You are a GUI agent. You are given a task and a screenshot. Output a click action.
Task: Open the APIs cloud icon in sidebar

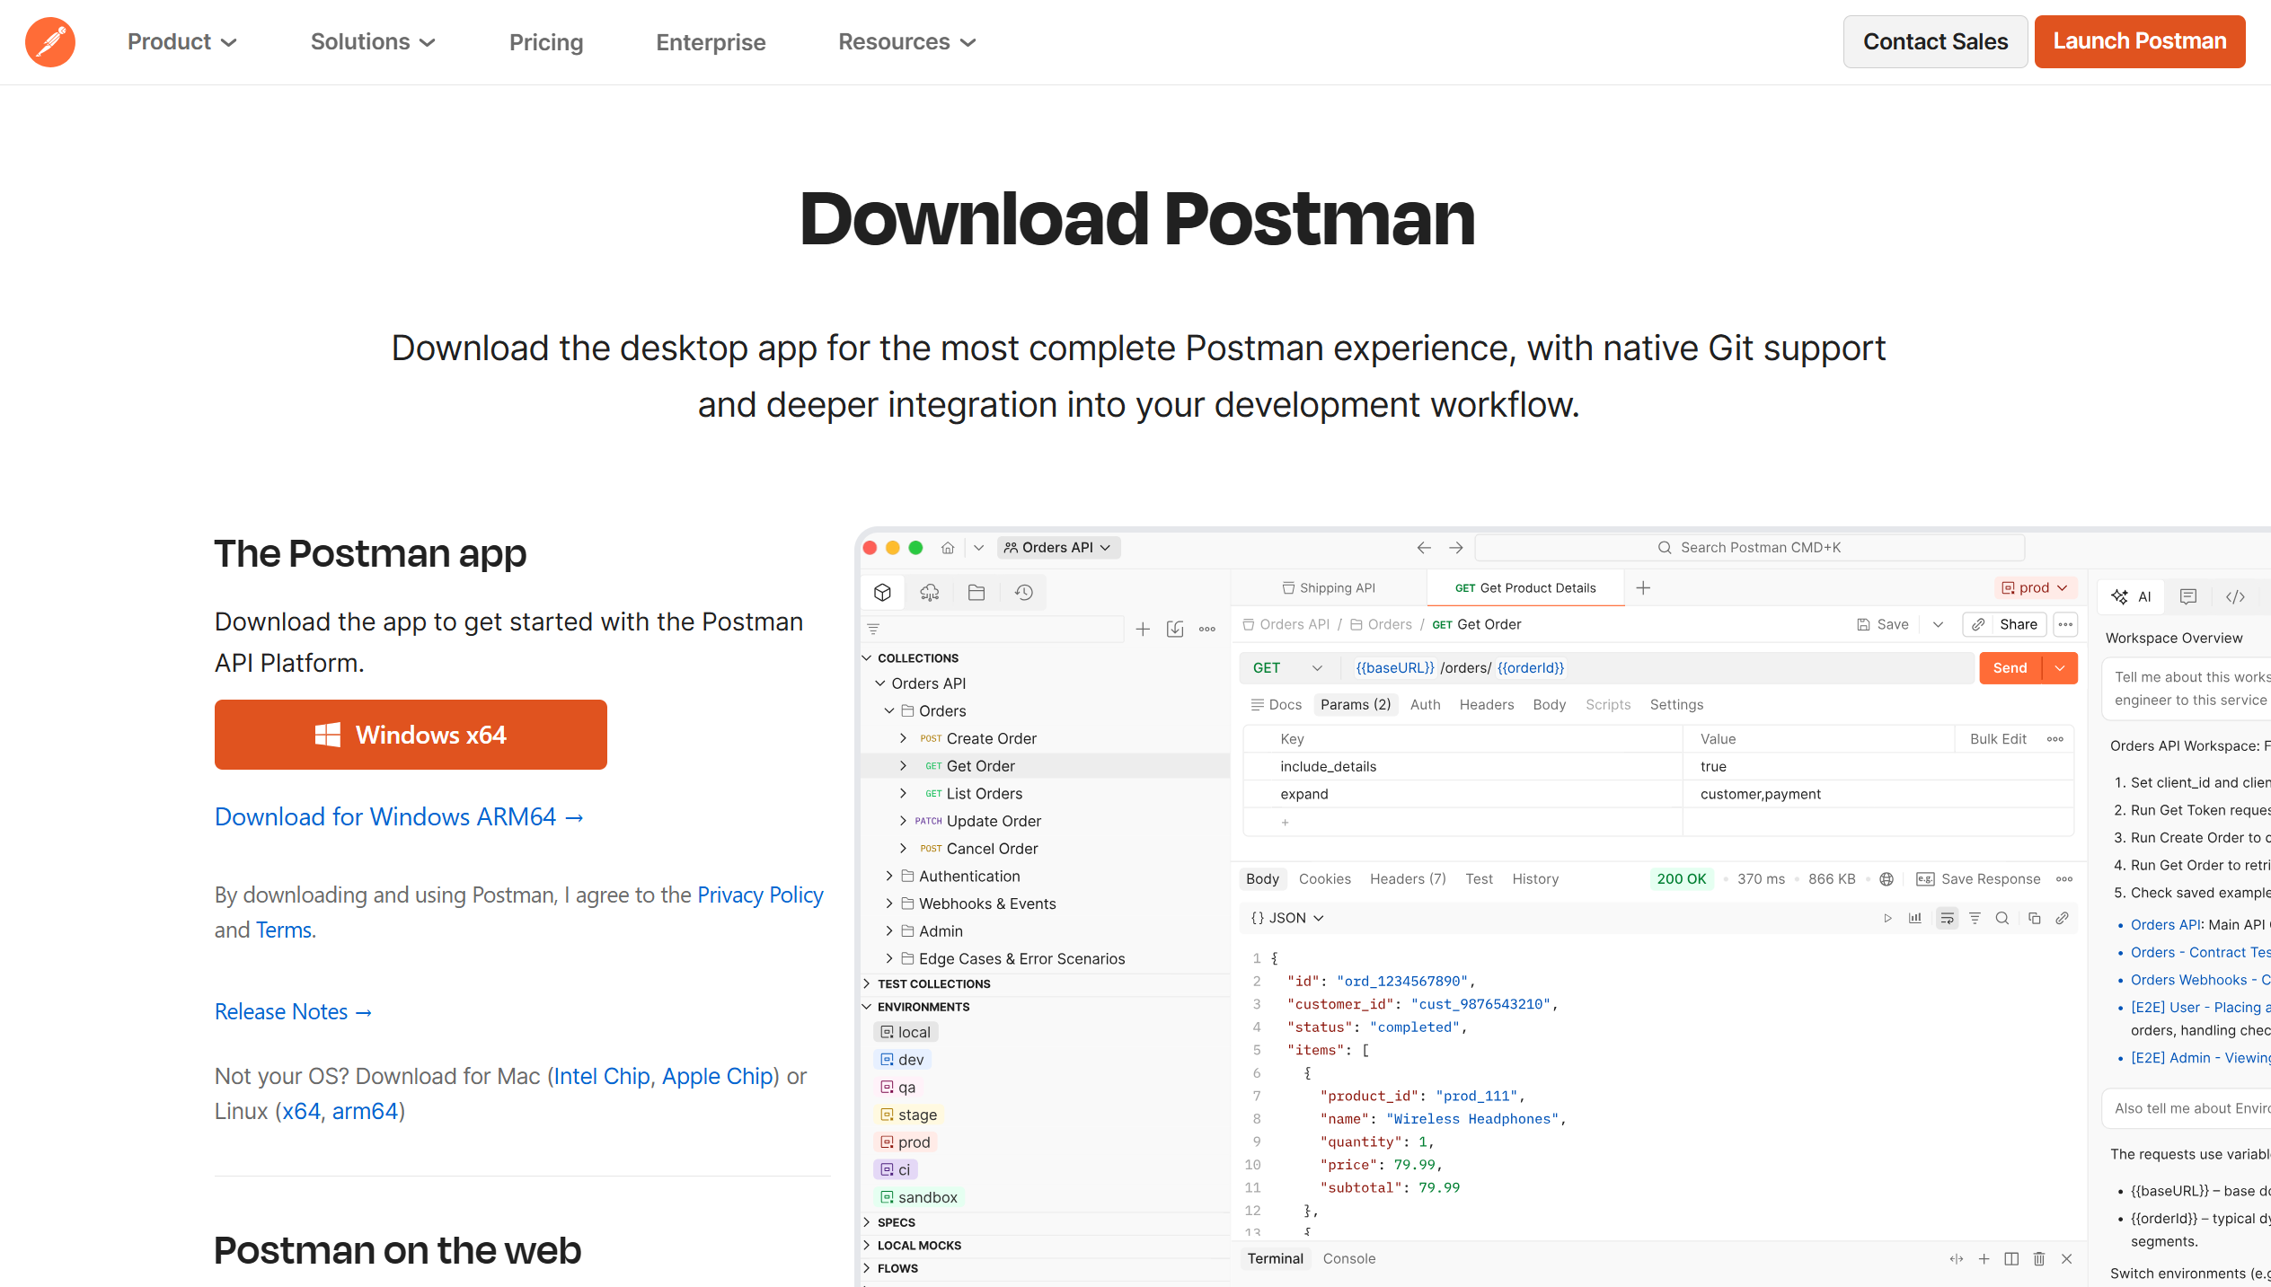coord(930,592)
